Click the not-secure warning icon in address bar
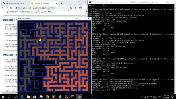176x99 pixels. click(16, 8)
